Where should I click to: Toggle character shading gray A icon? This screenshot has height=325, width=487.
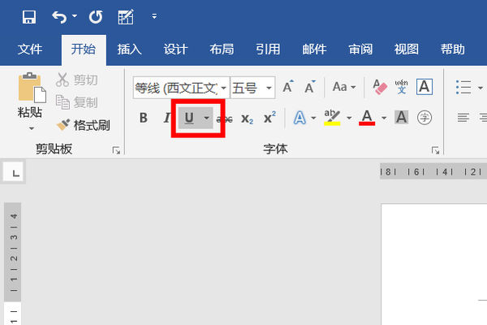401,118
